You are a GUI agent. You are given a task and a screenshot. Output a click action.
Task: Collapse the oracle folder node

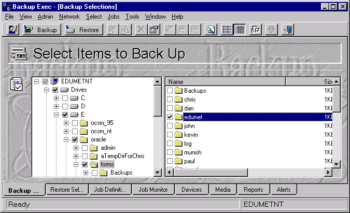(x=66, y=139)
